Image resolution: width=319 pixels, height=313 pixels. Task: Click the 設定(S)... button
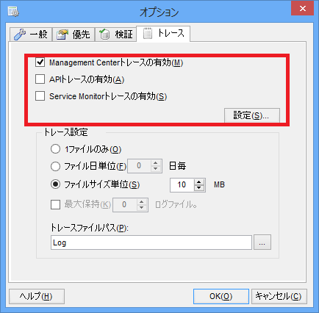252,115
